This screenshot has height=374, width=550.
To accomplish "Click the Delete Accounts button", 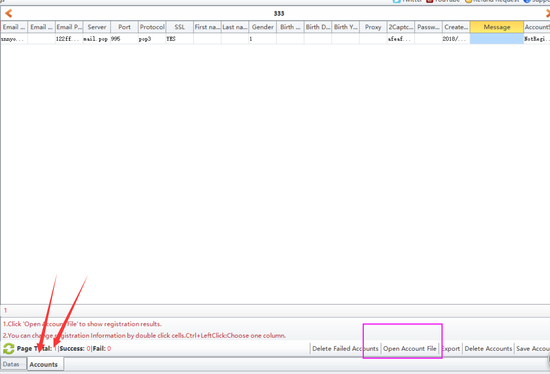I will [488, 348].
